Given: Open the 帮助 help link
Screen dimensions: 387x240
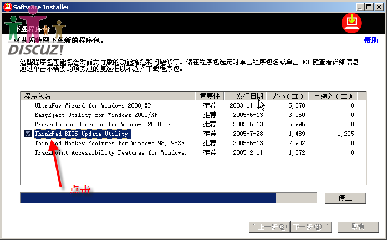Looking at the screenshot, I should point(371,40).
